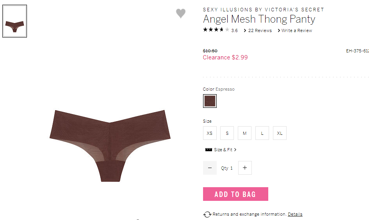Viewport: 369px width, 220px height.
Task: Click the returns and exchange arrows icon
Action: 207,215
